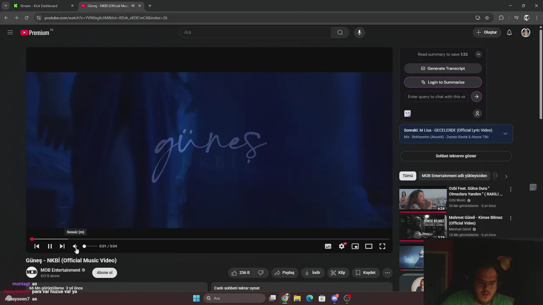Toggle theater mode view

(369, 246)
